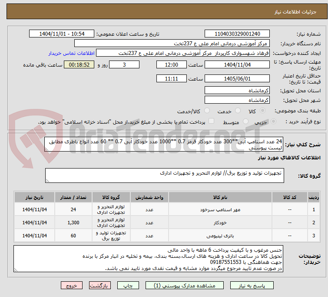Screen dimensions: 328x297
Task: Click the need date in the خودکار row
Action: point(34,223)
